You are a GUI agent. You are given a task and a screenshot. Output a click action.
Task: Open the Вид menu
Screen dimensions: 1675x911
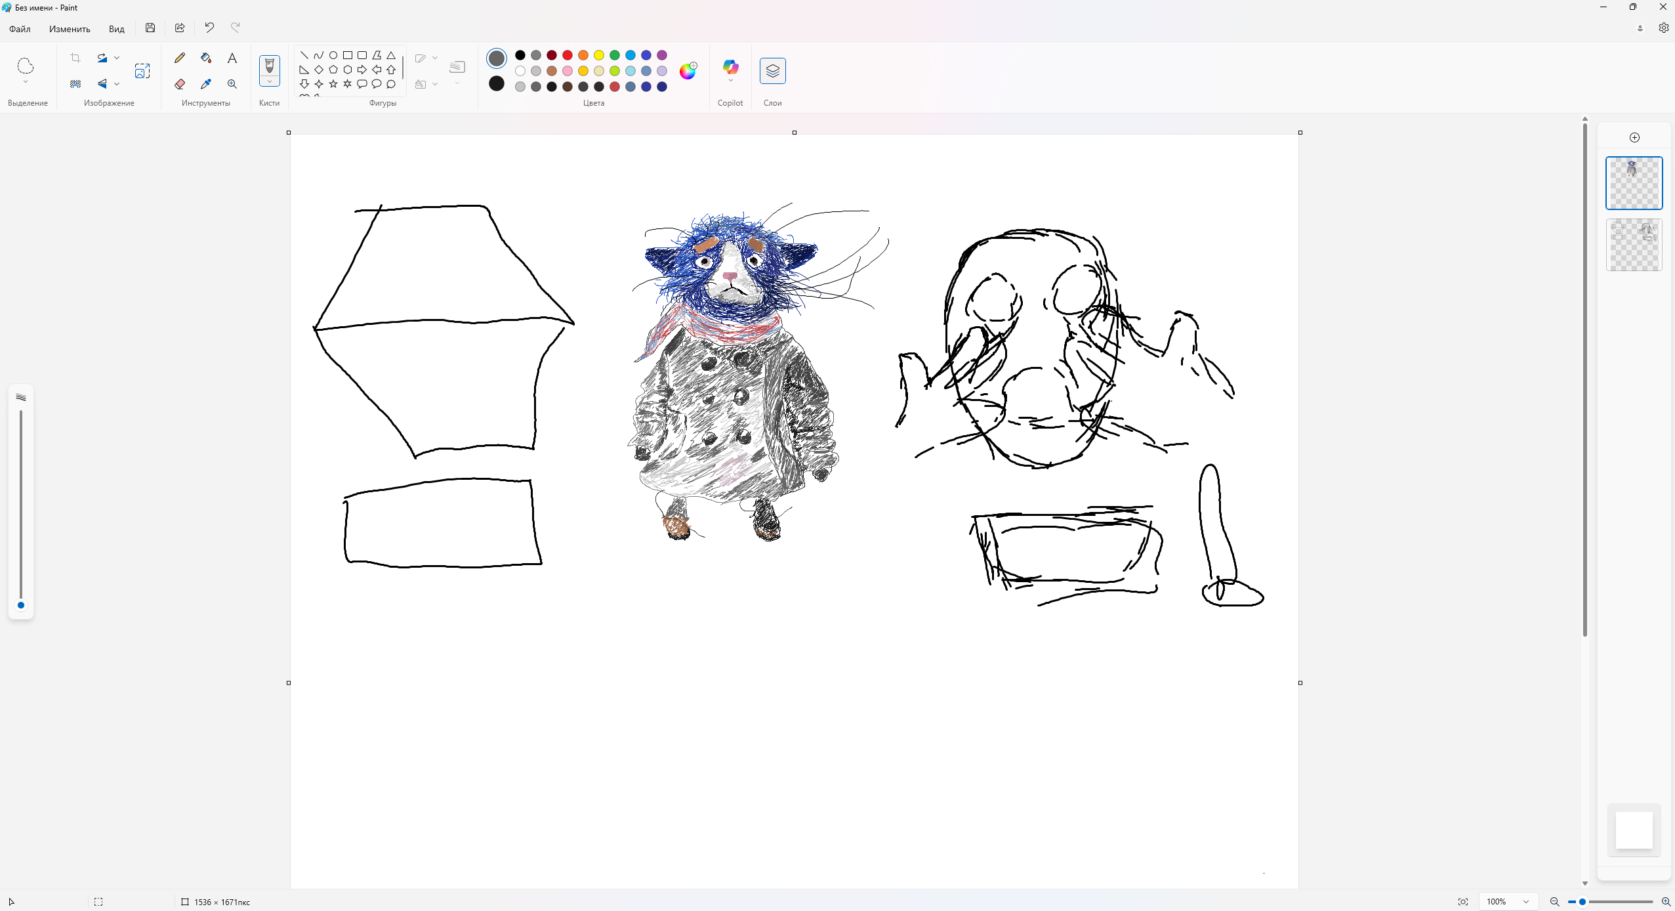[116, 29]
